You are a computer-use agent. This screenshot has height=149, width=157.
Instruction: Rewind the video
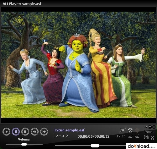pyautogui.click(x=34, y=132)
